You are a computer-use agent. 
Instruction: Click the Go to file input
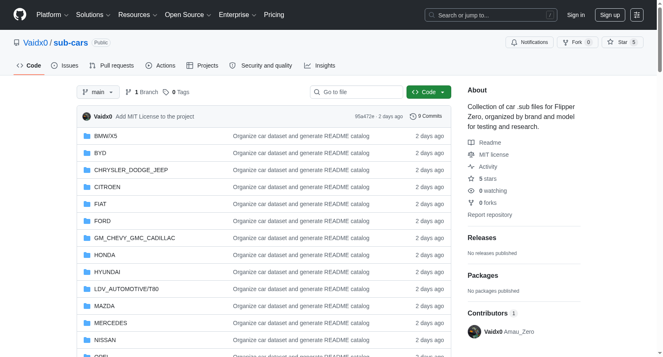pyautogui.click(x=356, y=92)
